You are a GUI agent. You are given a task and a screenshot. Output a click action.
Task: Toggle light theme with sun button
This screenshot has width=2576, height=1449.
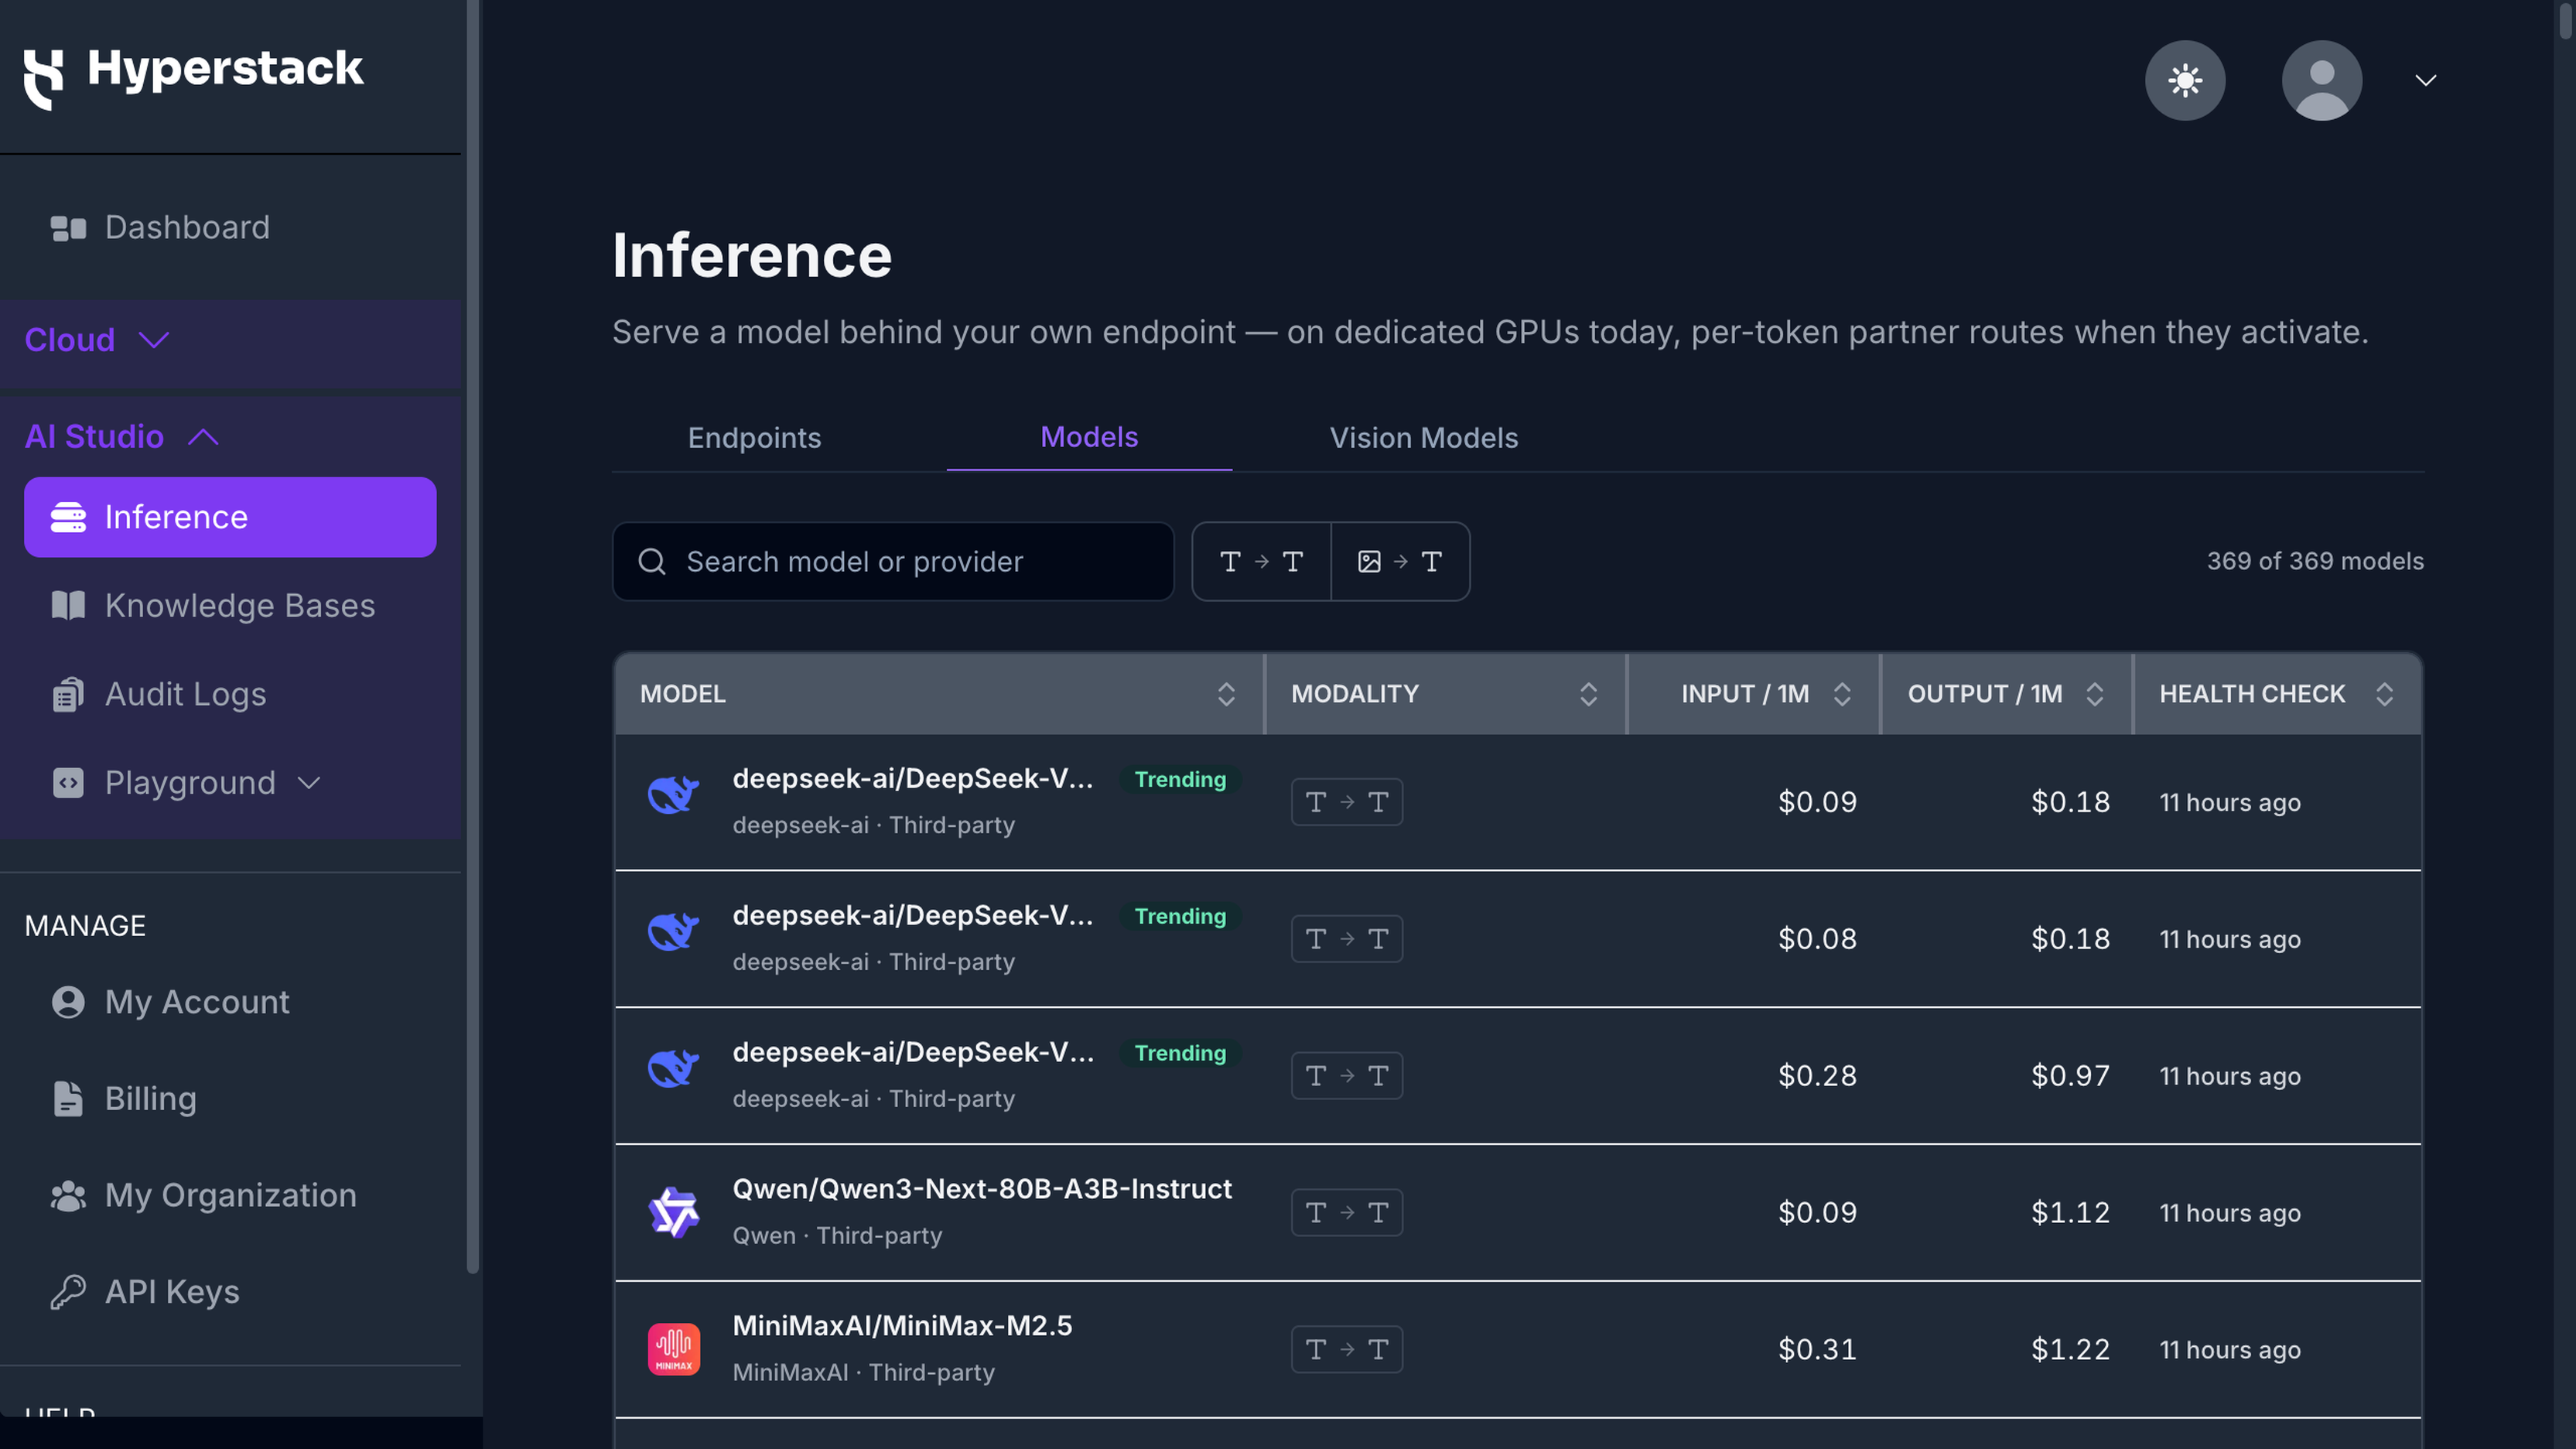pos(2185,80)
